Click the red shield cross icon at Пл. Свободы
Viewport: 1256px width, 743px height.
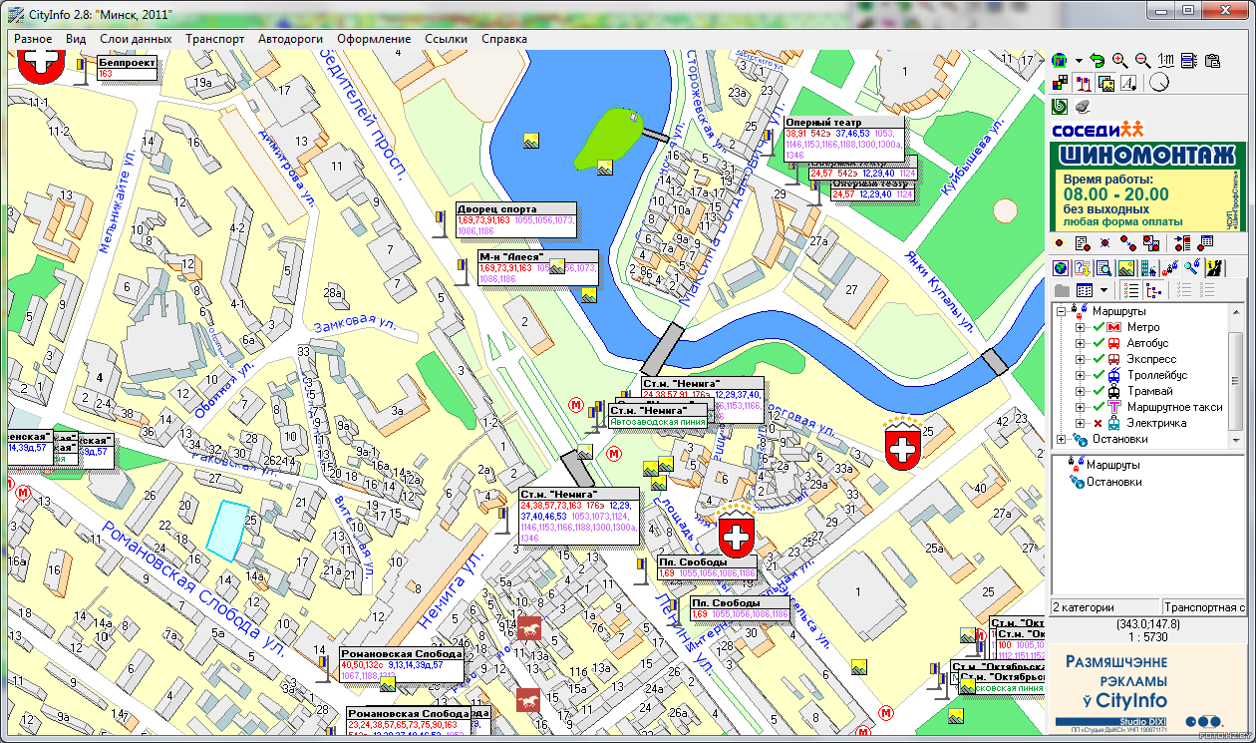(x=737, y=537)
